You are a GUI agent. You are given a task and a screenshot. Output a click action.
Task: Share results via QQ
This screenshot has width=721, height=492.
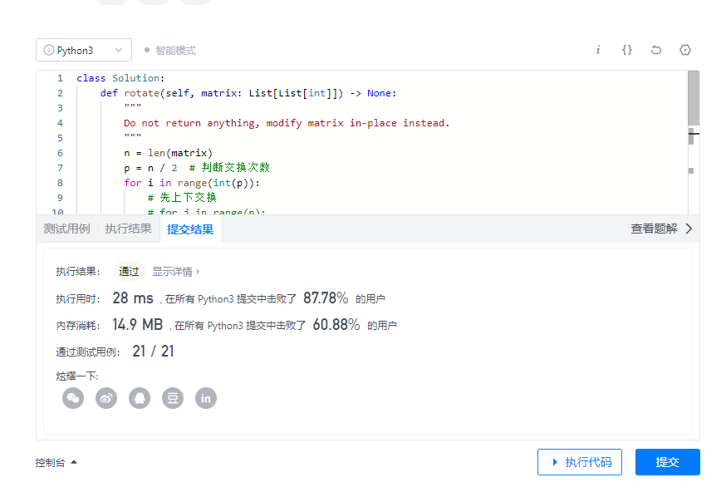pyautogui.click(x=139, y=398)
